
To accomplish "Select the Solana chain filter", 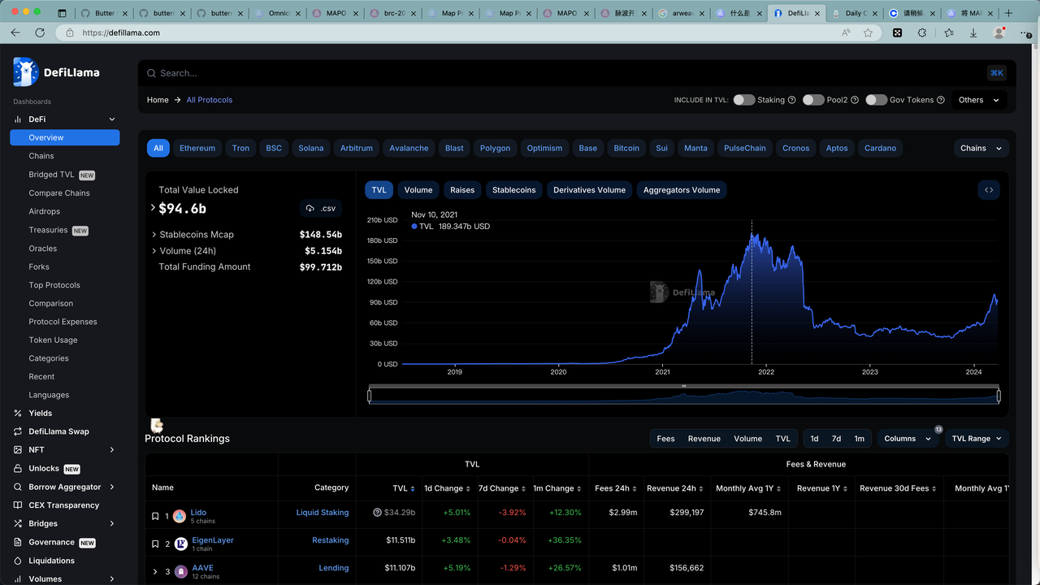I will tap(311, 148).
